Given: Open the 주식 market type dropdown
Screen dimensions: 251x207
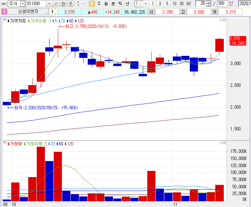Looking at the screenshot, I should [x=23, y=3].
